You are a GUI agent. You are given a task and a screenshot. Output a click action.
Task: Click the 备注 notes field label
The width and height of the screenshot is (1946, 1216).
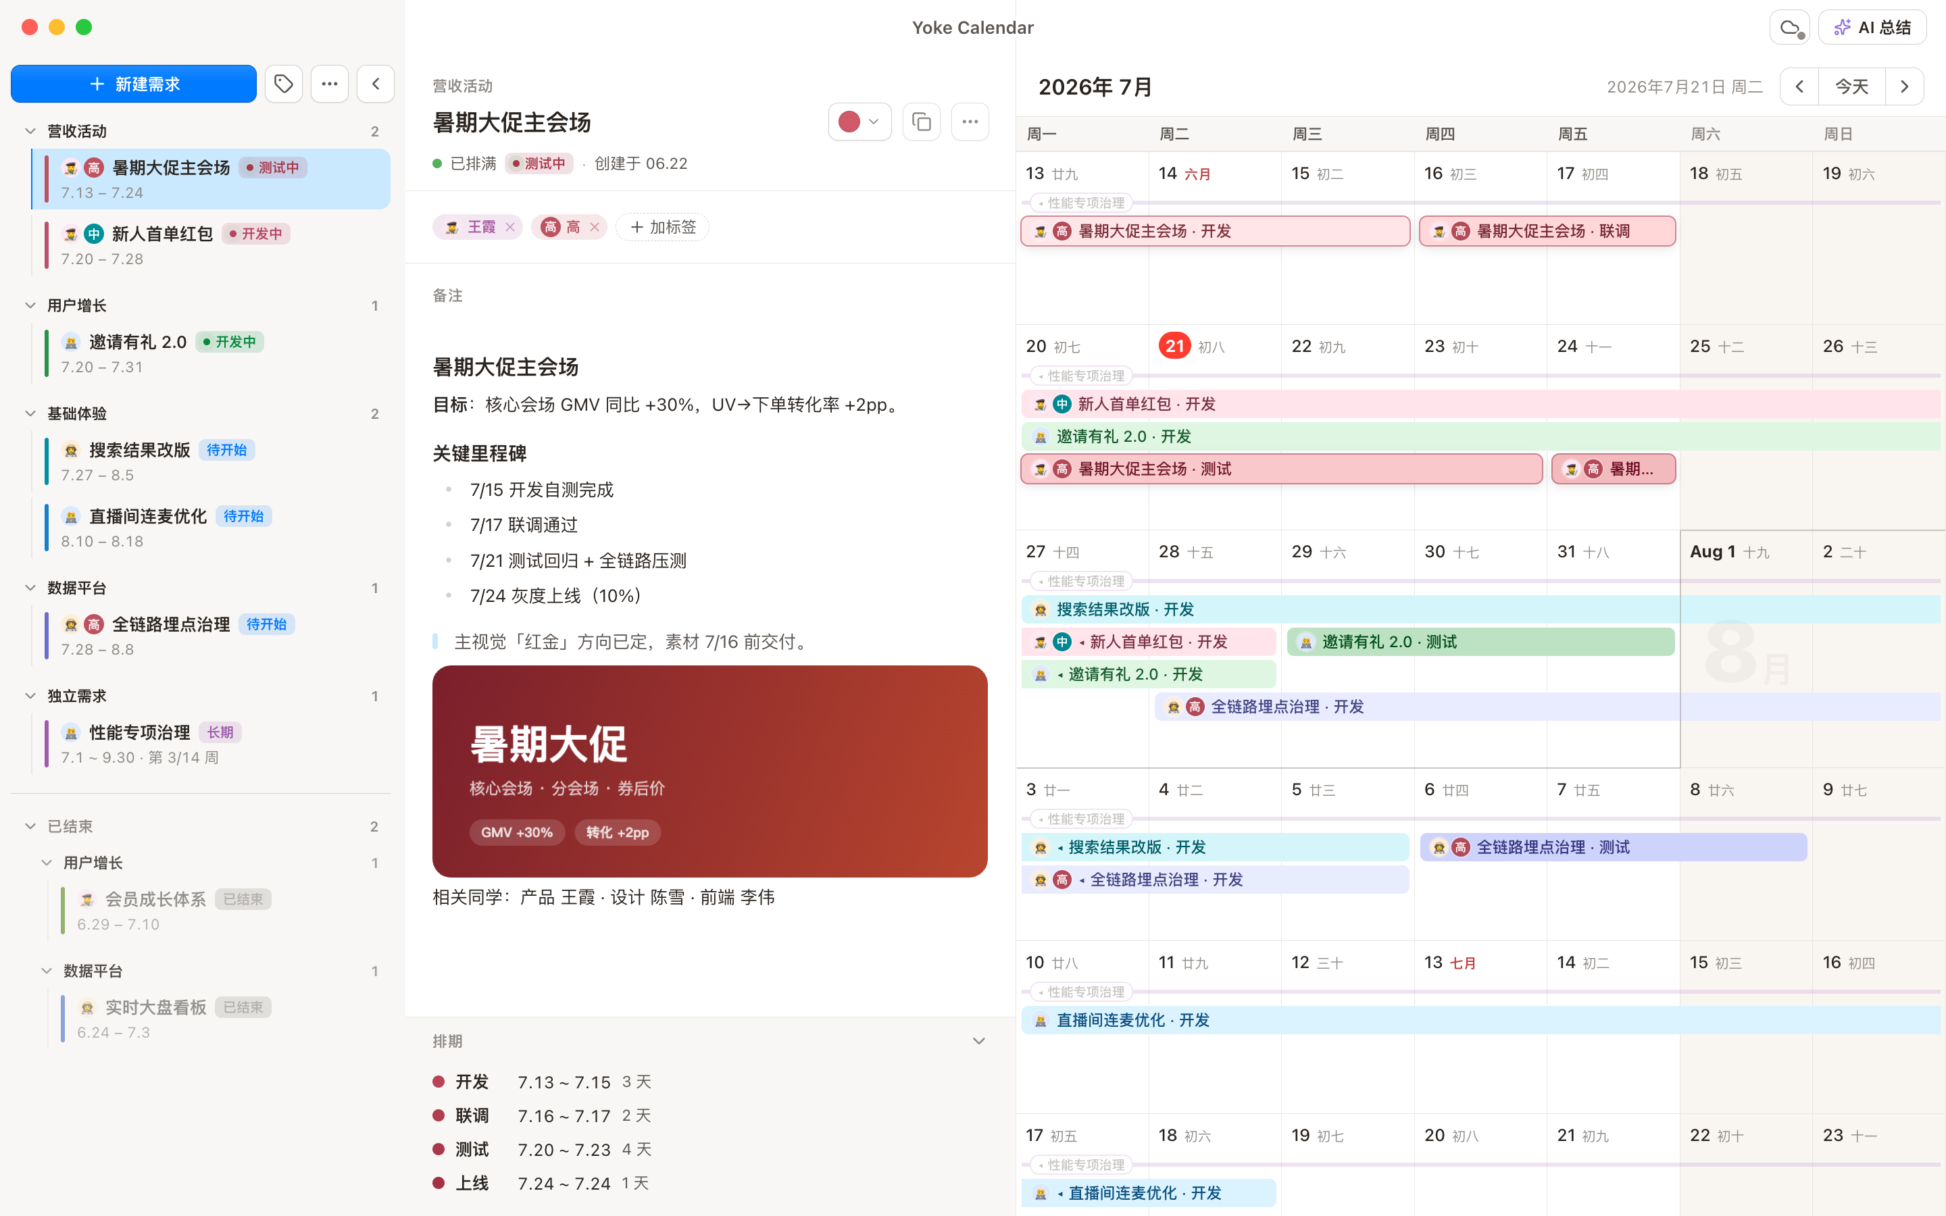tap(448, 295)
